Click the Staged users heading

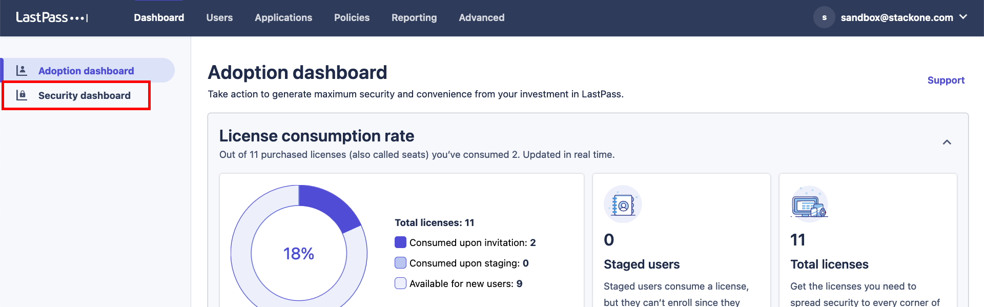[642, 264]
